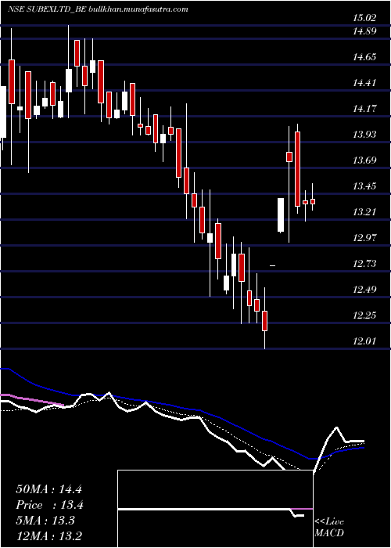
Task: Click the 13.45 price axis label
Action: 365,186
